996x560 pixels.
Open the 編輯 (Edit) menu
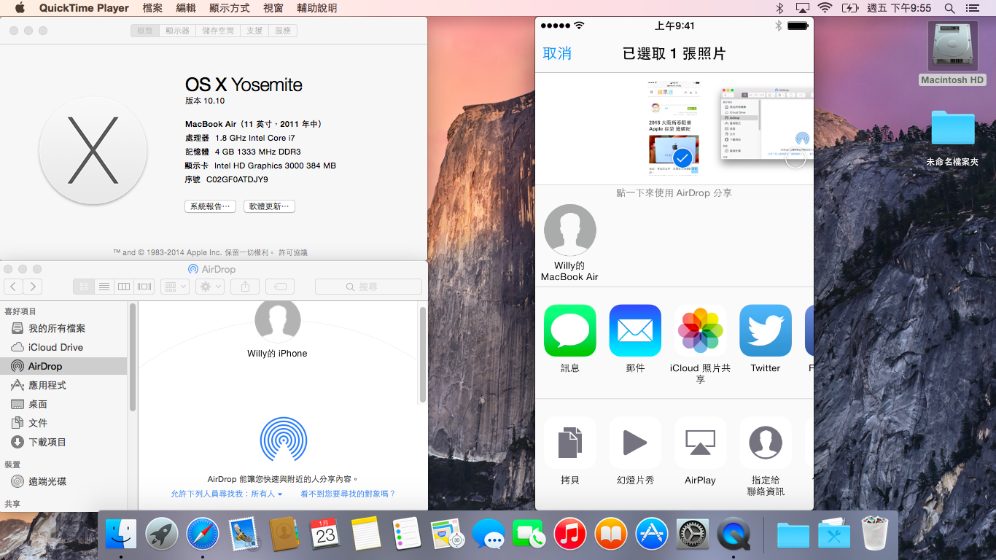click(x=186, y=8)
